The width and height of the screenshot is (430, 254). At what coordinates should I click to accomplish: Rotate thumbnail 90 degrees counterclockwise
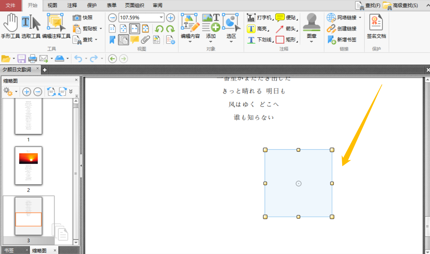(x=51, y=91)
